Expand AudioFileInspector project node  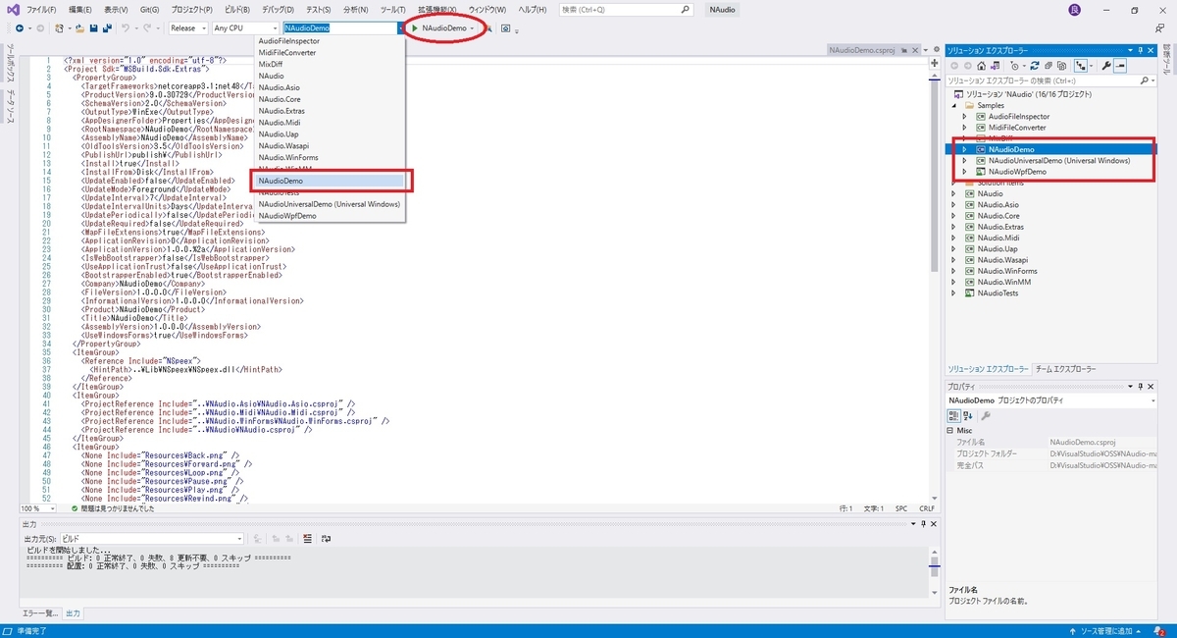[x=966, y=116]
